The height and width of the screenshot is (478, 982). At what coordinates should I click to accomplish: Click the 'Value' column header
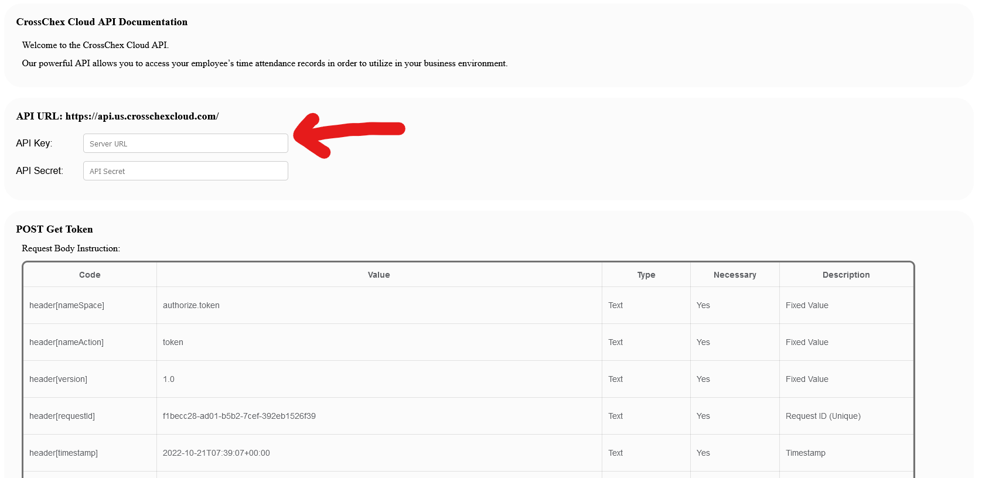pos(379,275)
